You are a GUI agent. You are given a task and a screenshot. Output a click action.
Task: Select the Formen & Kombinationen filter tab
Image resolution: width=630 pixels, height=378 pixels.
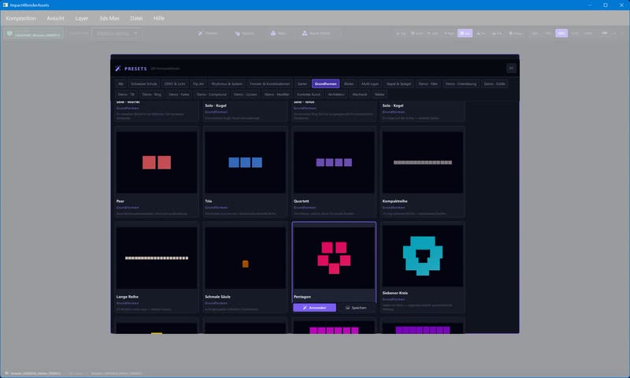(x=269, y=84)
